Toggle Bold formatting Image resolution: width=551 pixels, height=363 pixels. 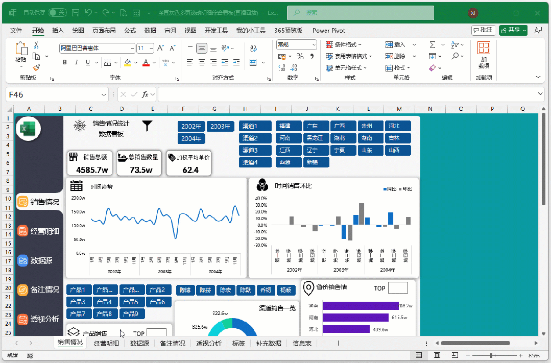(65, 63)
